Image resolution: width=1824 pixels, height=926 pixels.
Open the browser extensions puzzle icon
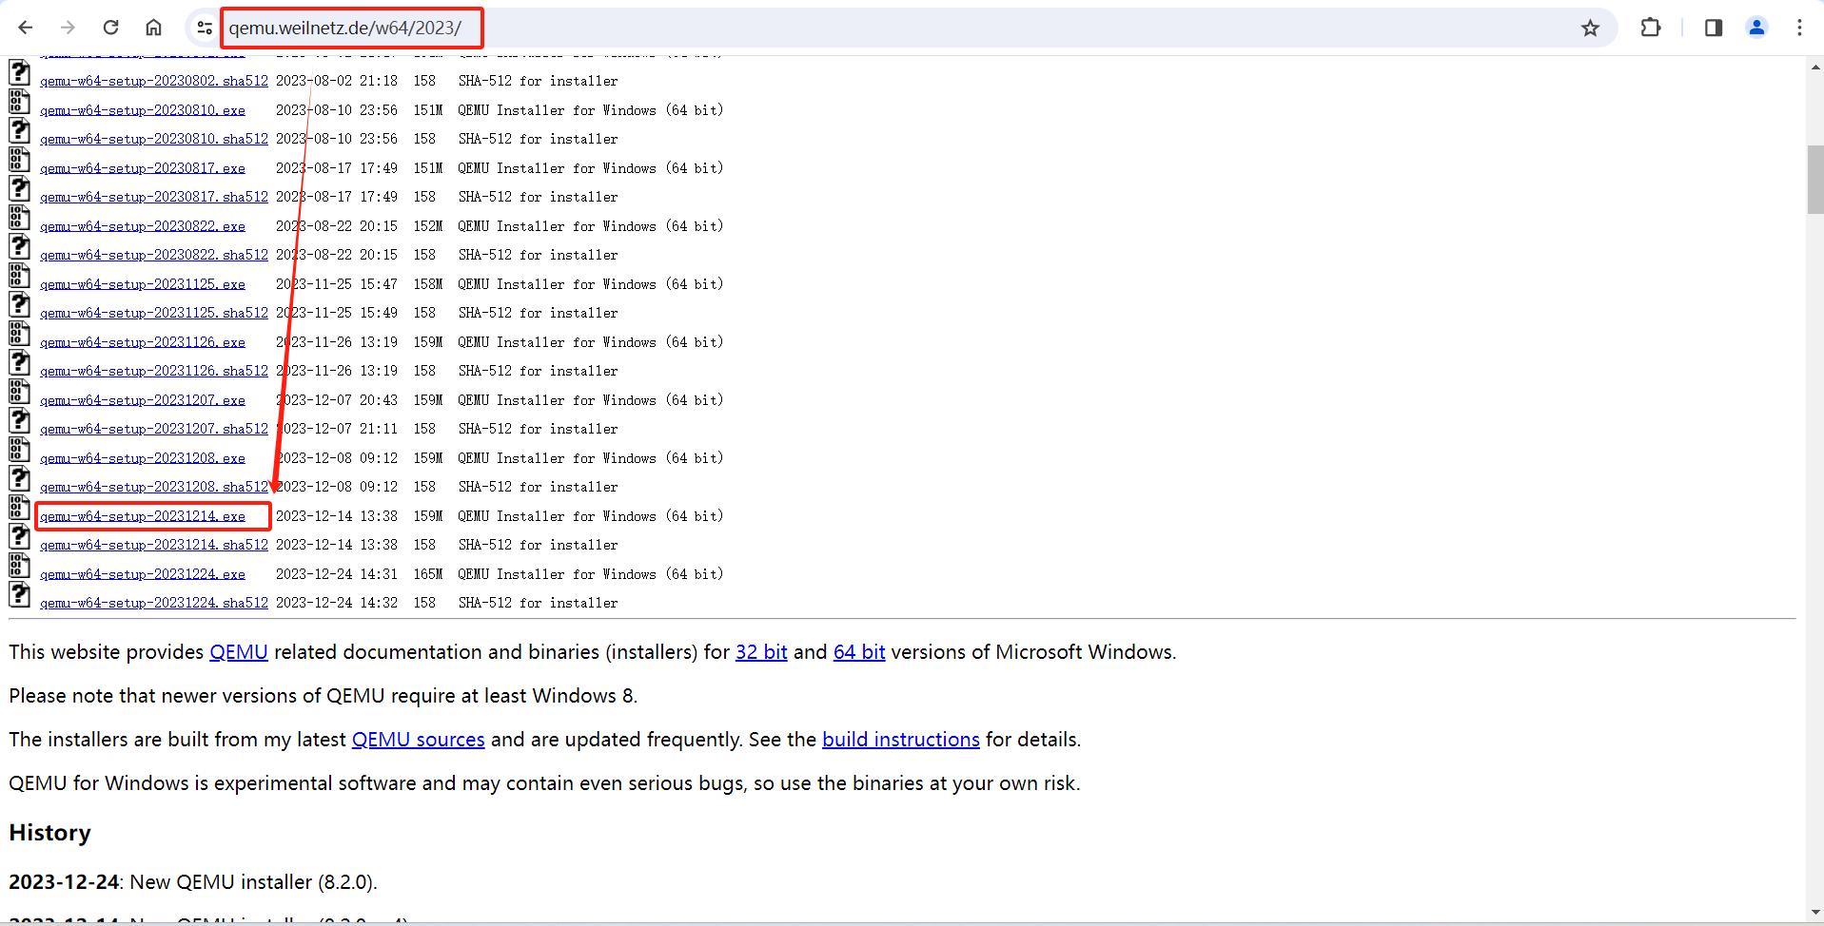click(x=1651, y=28)
